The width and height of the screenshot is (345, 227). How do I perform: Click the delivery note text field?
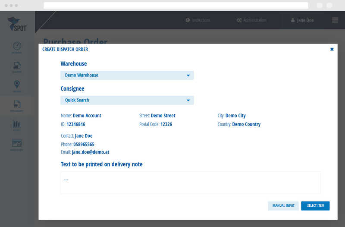(x=190, y=183)
